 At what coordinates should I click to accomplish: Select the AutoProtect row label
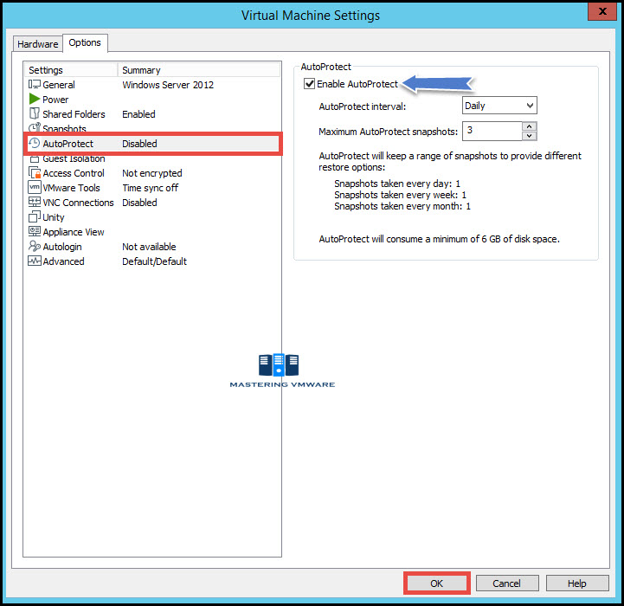68,144
